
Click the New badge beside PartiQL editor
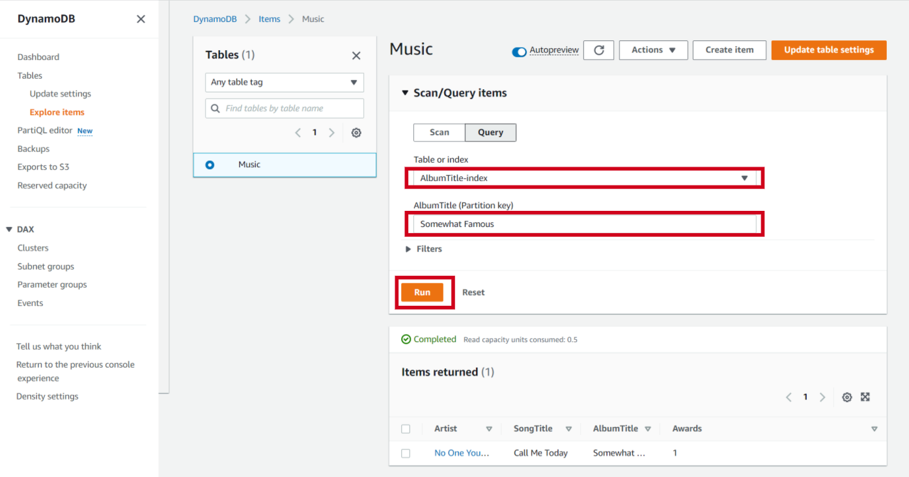point(85,131)
